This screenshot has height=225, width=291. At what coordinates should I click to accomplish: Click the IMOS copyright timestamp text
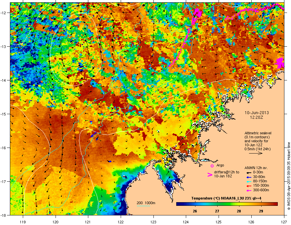tap(289, 176)
